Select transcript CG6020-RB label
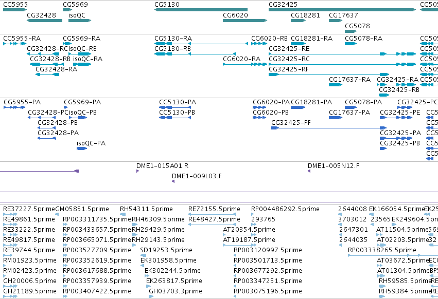The width and height of the screenshot is (438, 299). pyautogui.click(x=269, y=38)
